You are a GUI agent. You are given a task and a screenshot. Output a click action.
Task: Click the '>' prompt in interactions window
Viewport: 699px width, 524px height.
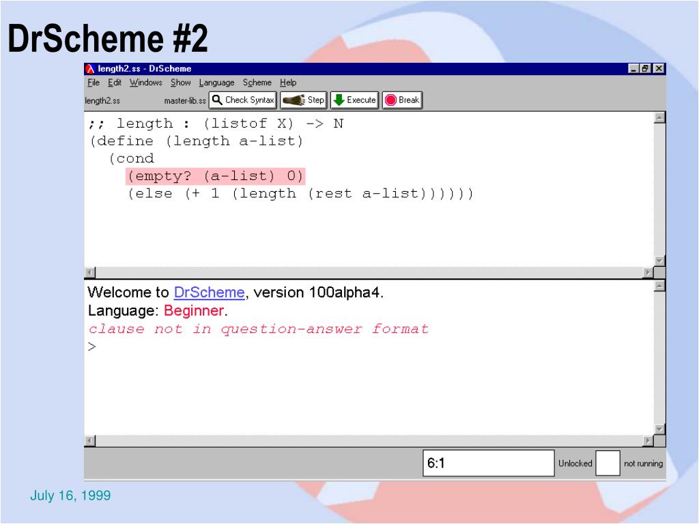(x=92, y=347)
